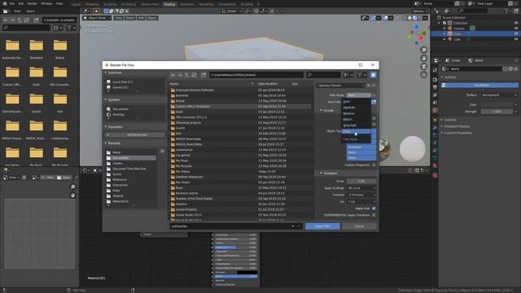Remove recent item with X button
The image size is (521, 293).
click(x=162, y=151)
